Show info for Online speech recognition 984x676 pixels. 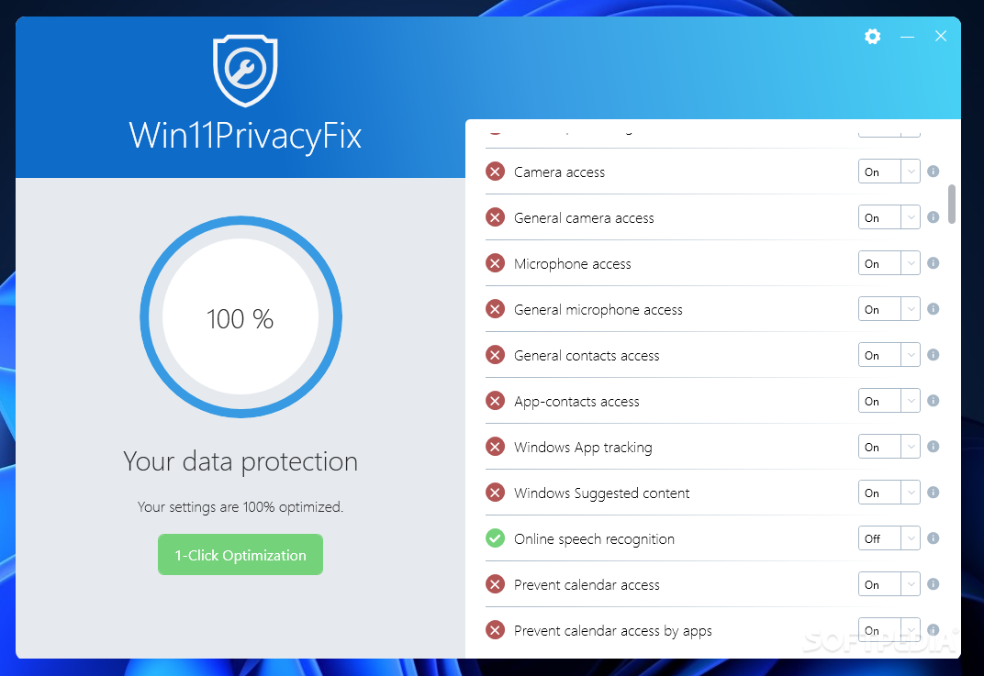[934, 538]
